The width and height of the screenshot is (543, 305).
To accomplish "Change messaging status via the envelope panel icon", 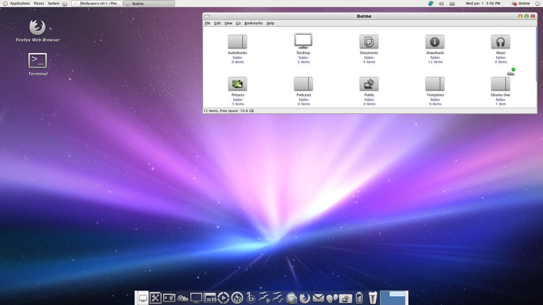I will pyautogui.click(x=452, y=3).
